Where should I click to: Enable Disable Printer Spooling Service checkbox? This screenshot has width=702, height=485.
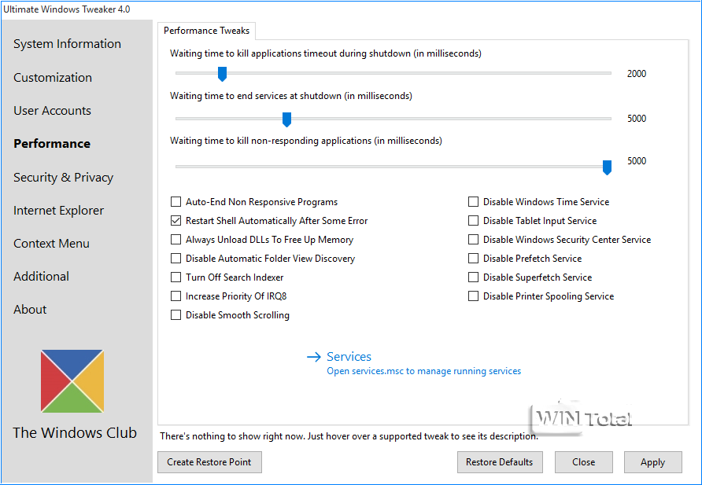point(474,296)
